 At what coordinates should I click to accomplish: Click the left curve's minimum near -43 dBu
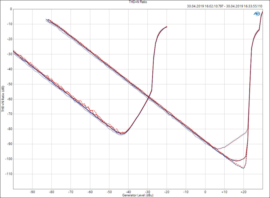[x=122, y=134]
